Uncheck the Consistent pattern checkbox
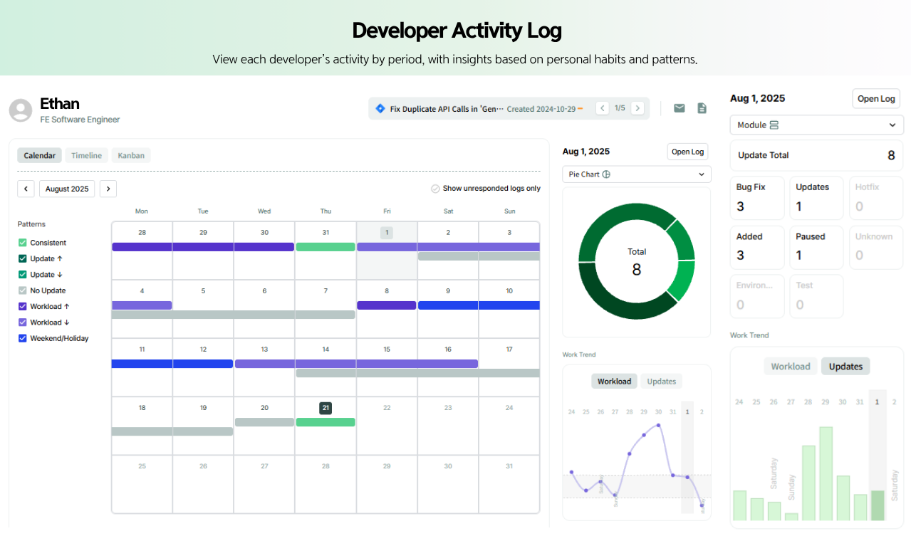Image resolution: width=911 pixels, height=541 pixels. tap(22, 243)
